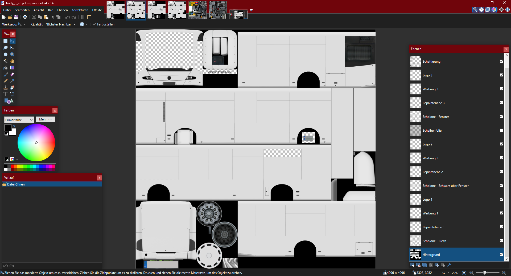This screenshot has height=276, width=511.
Task: Select the Clone Stamp tool
Action: point(5,88)
